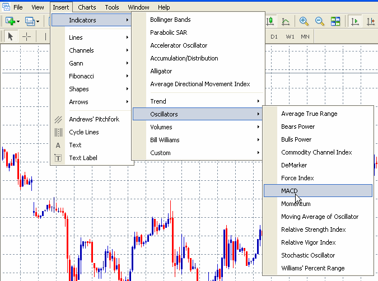Select the MACD oscillator

coord(318,191)
